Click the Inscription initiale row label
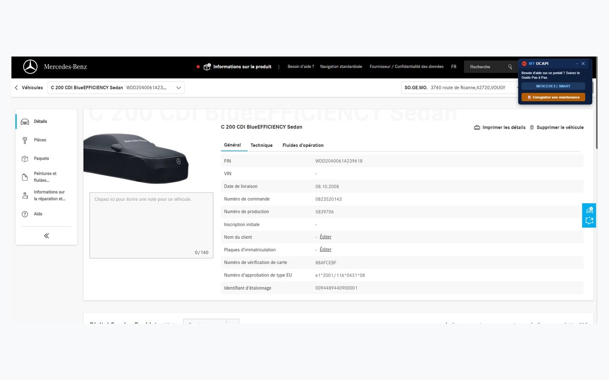This screenshot has width=609, height=380. (242, 225)
